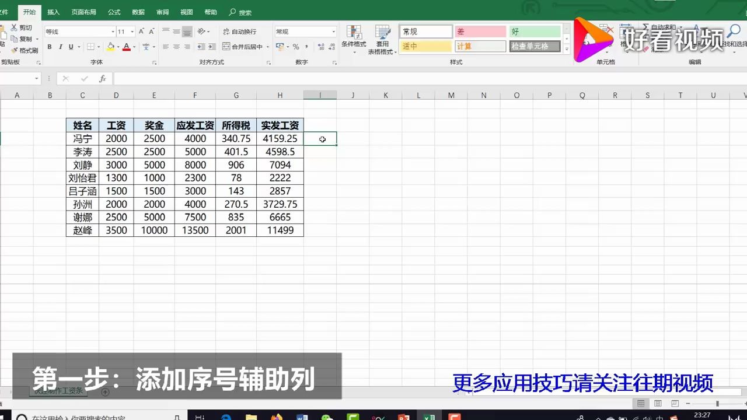Click Merge and Center (合并后居中)

(243, 47)
